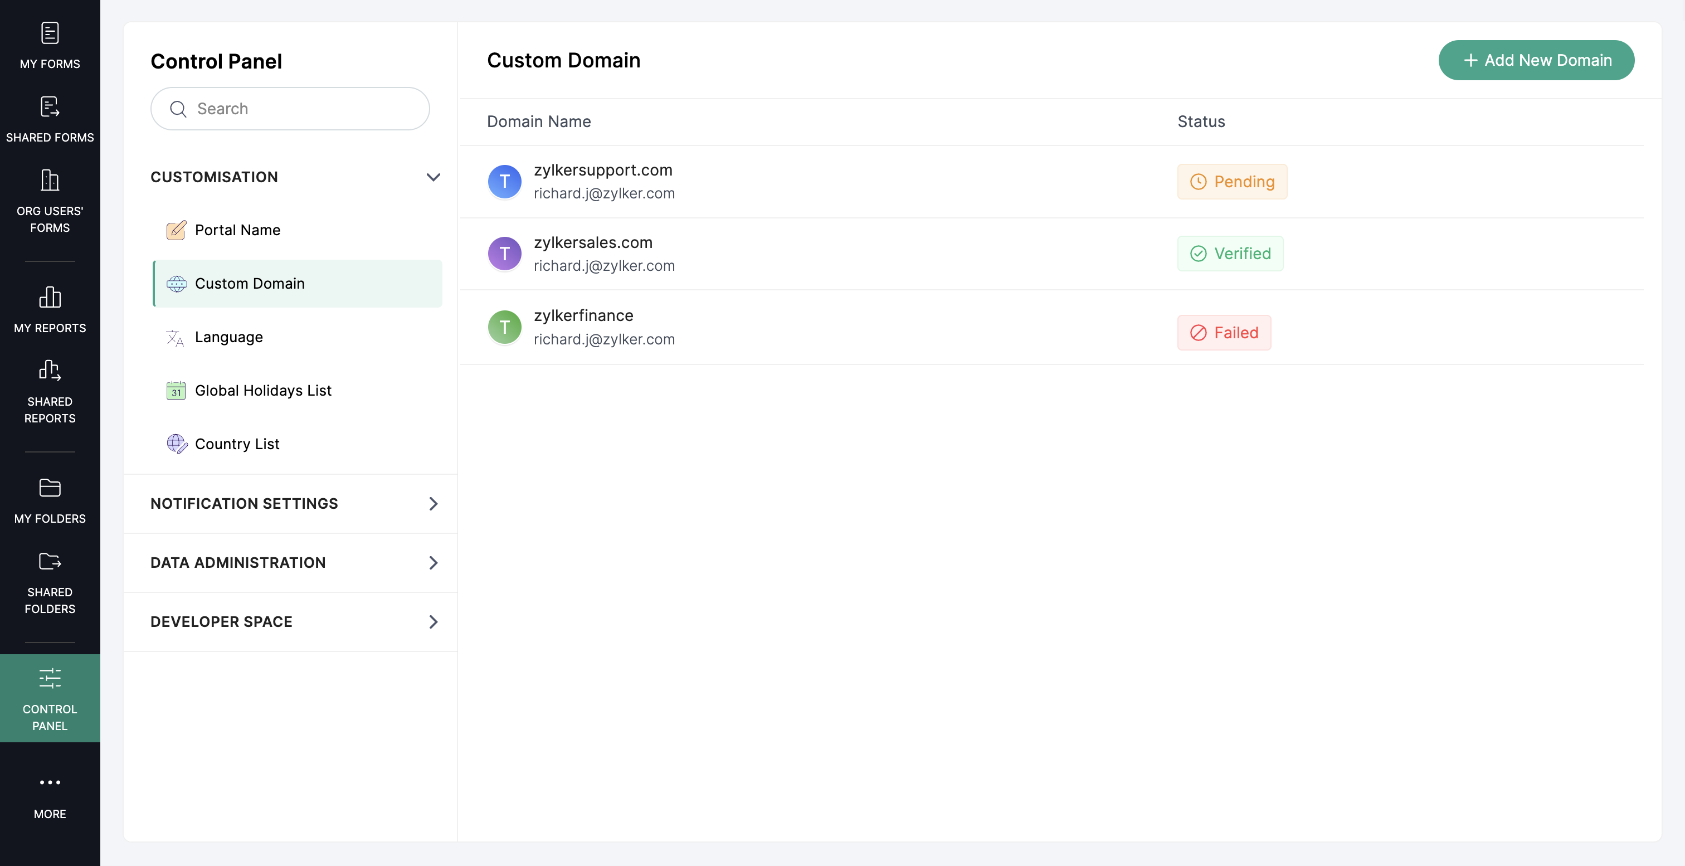Click the zylkerfinance avatar icon
Viewport: 1685px width, 866px height.
[504, 327]
